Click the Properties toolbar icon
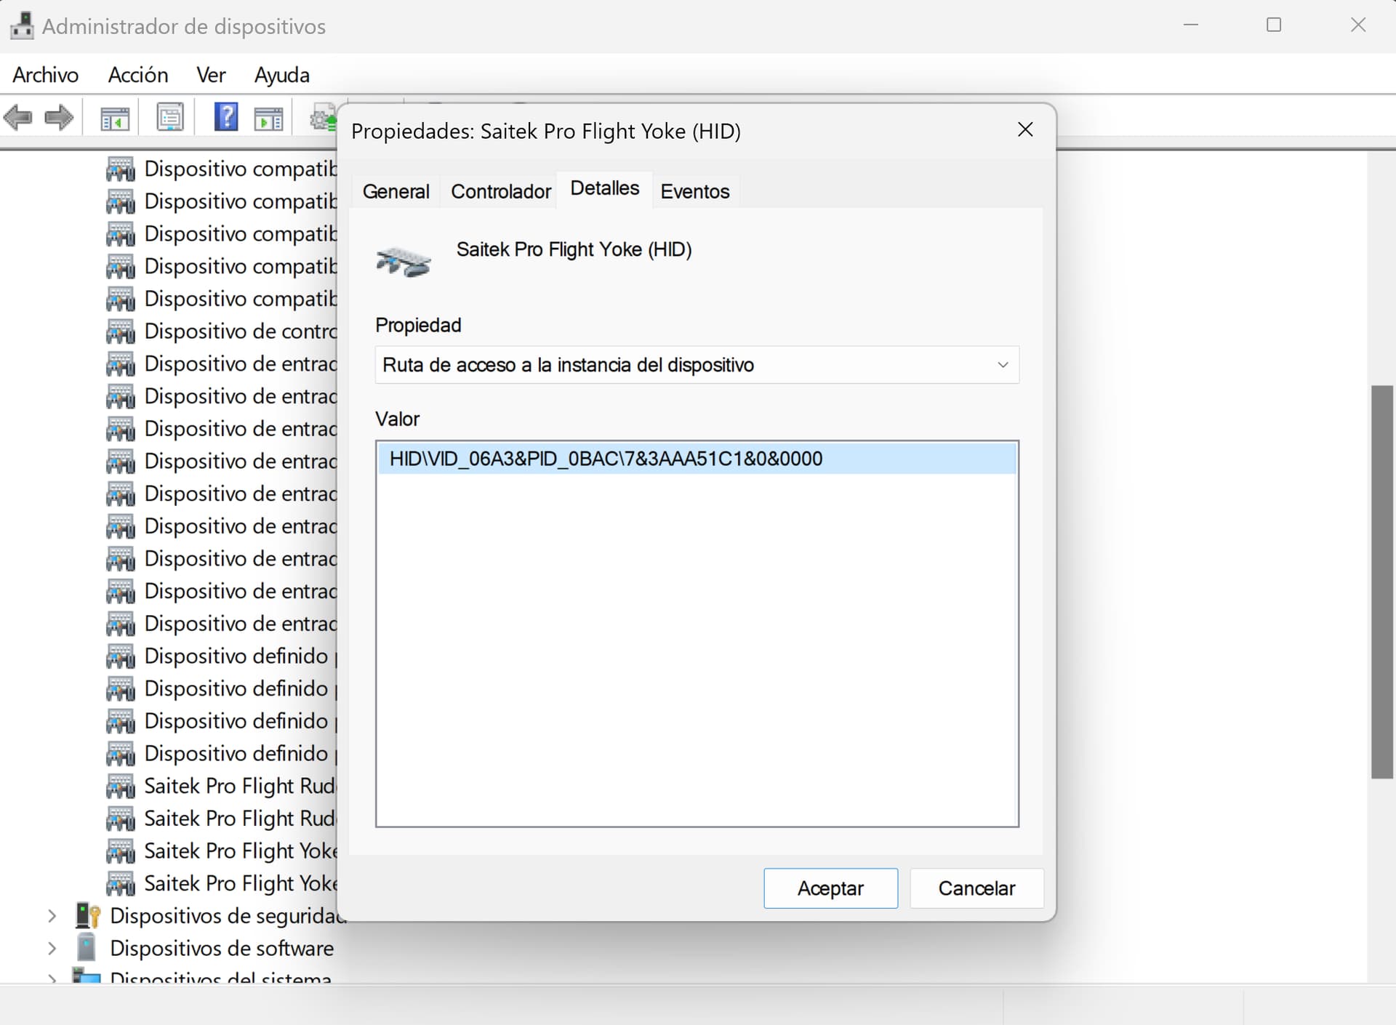 tap(170, 118)
